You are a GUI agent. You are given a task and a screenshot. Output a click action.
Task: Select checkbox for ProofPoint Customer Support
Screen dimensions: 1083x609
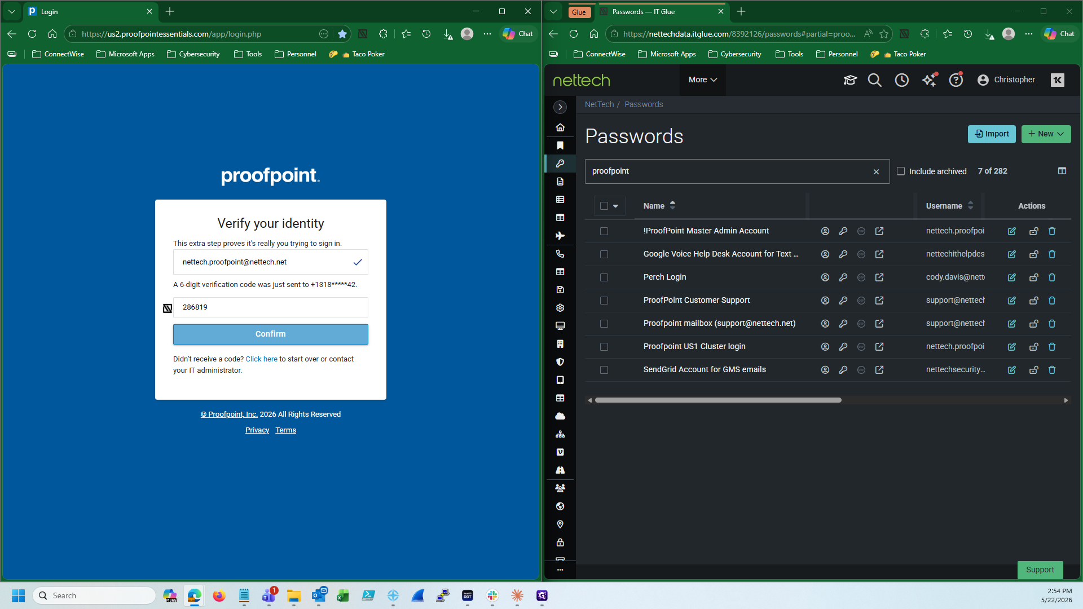[604, 301]
